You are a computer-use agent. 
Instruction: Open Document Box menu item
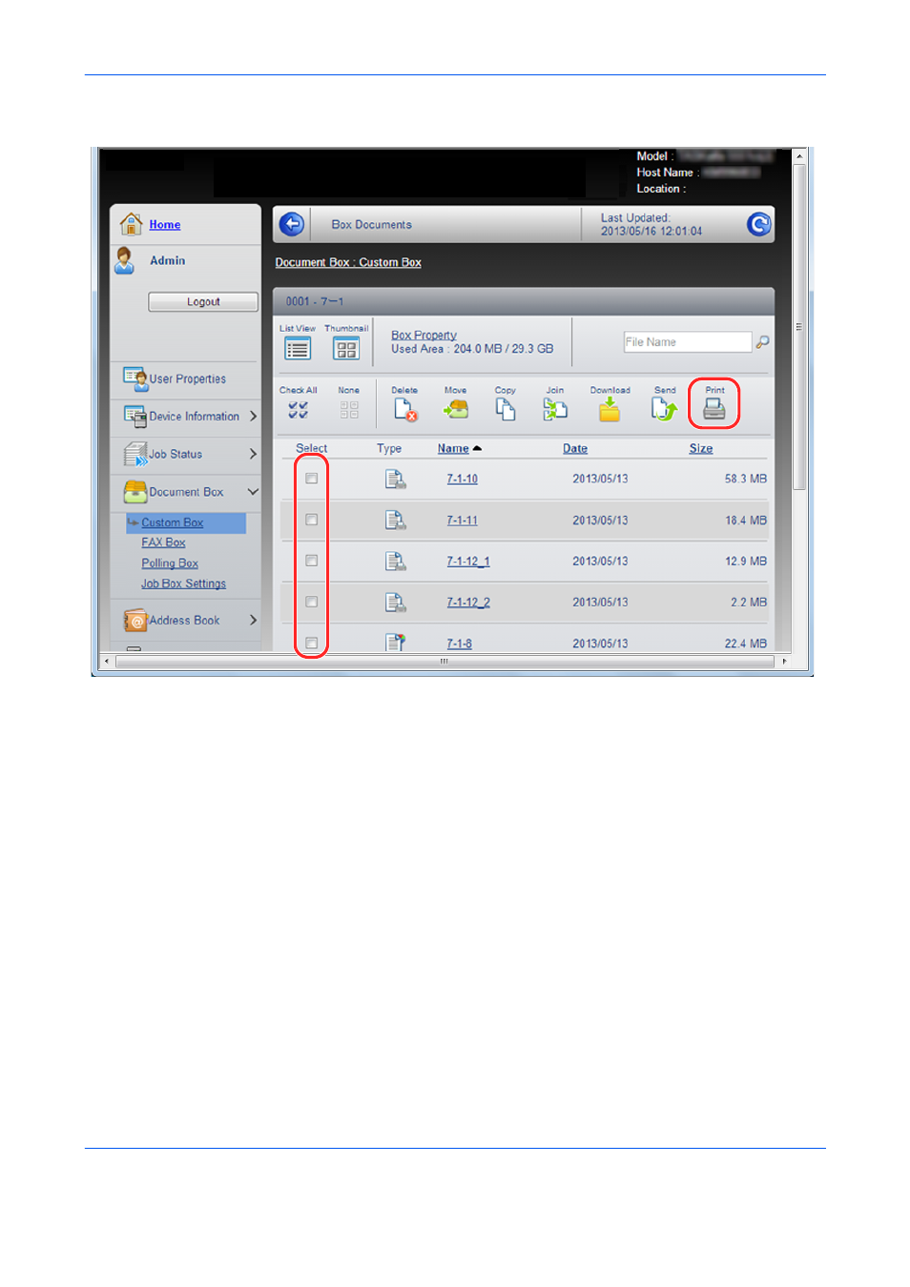click(x=186, y=493)
